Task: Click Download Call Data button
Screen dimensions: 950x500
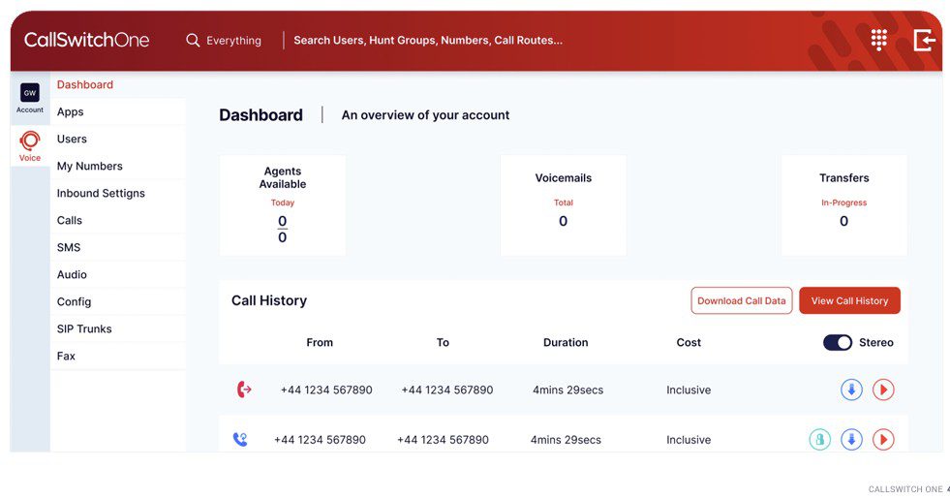Action: click(742, 300)
